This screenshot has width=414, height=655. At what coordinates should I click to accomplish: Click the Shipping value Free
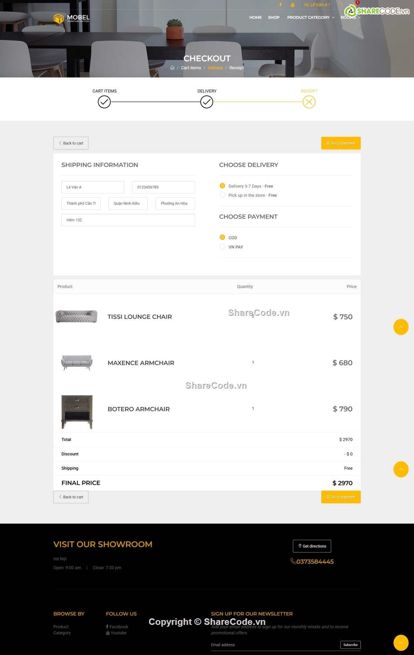click(x=348, y=468)
